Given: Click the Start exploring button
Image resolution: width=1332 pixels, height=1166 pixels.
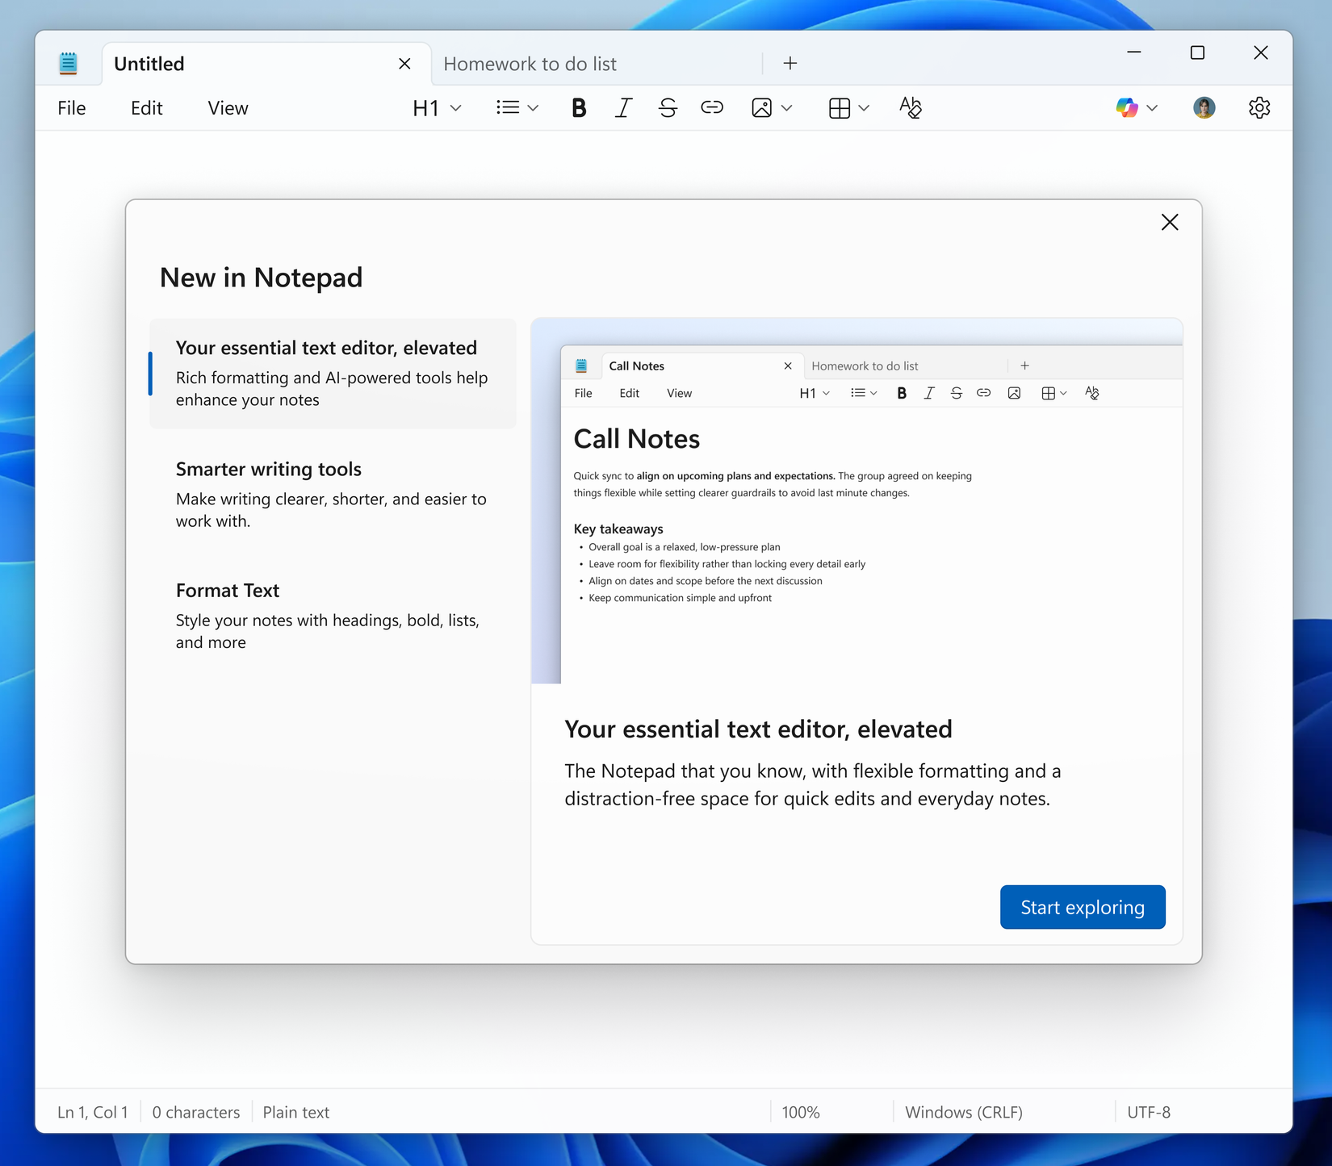Looking at the screenshot, I should pos(1083,907).
